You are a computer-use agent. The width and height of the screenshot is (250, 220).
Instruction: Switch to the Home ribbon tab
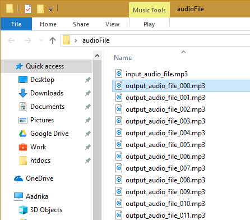pyautogui.click(x=48, y=24)
